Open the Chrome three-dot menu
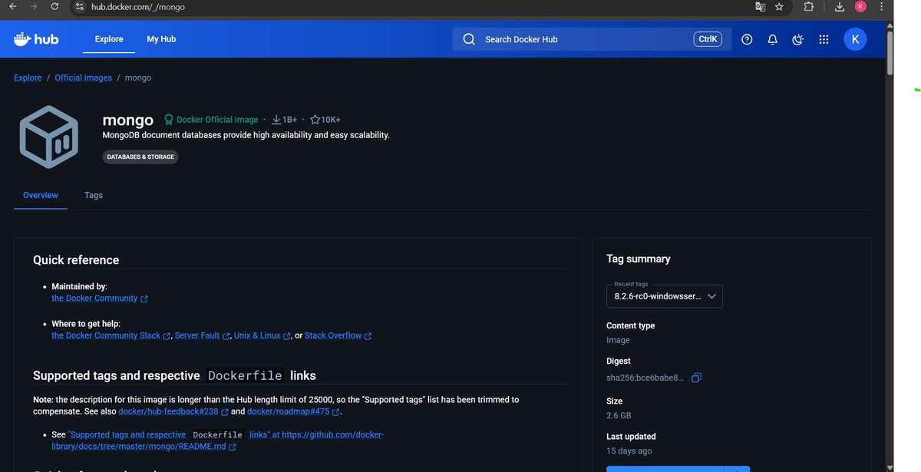 (880, 6)
